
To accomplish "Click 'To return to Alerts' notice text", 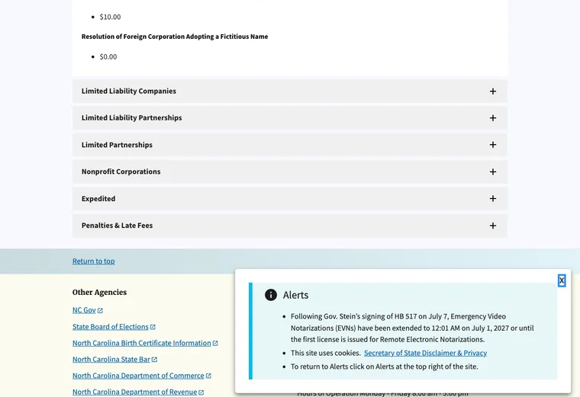I will click(385, 367).
